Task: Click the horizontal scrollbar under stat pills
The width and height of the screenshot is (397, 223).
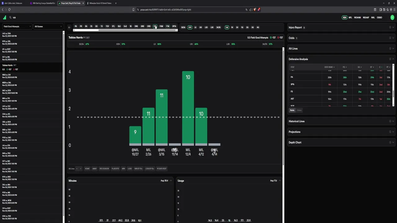Action: (x=138, y=30)
